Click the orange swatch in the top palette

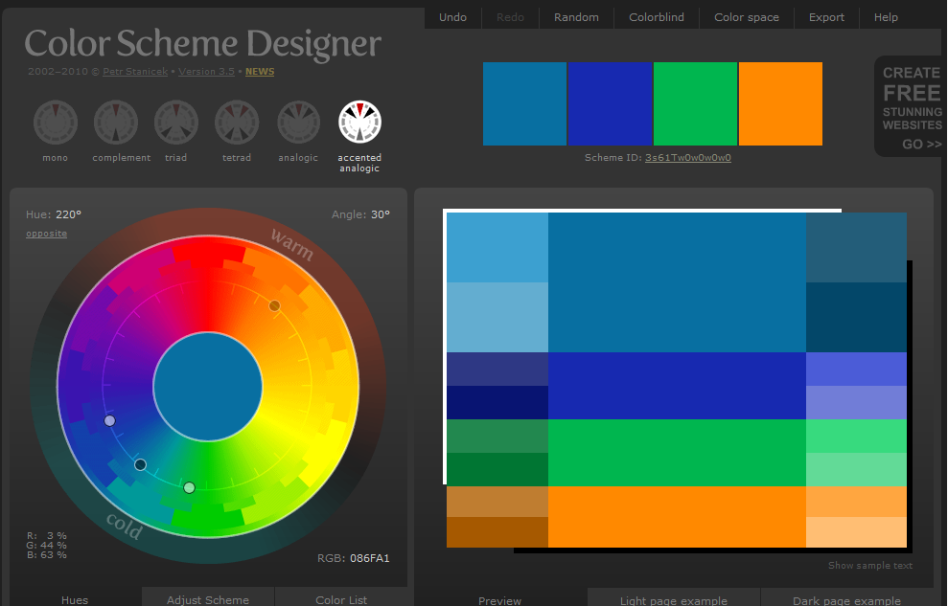[x=780, y=103]
